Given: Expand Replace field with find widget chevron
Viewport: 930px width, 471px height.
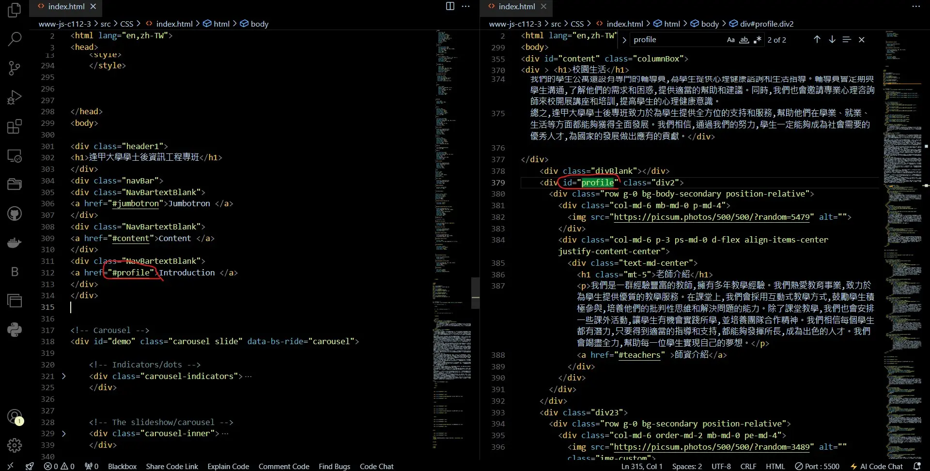Looking at the screenshot, I should pyautogui.click(x=624, y=40).
